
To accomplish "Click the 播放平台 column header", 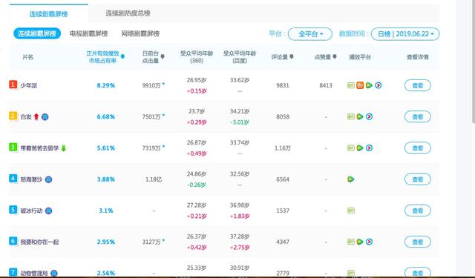I will point(360,57).
